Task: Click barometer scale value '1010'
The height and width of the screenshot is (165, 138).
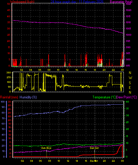Action: pyautogui.click(x=129, y=22)
